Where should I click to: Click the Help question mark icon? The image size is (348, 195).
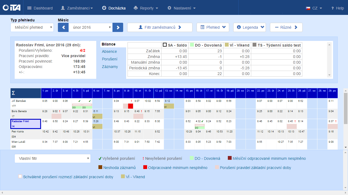(x=332, y=8)
